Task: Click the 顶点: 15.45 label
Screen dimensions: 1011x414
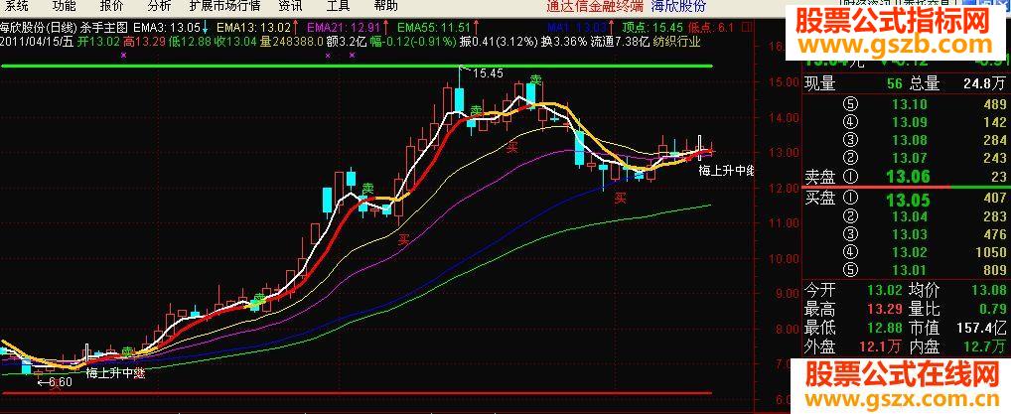Action: (652, 28)
